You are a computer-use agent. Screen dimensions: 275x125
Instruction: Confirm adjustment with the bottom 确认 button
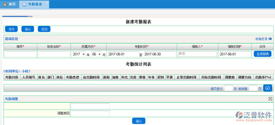139,121
